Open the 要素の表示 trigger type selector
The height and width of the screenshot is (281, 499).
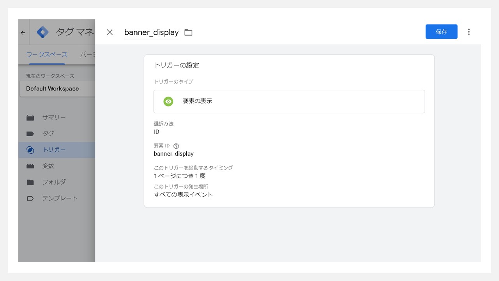289,101
